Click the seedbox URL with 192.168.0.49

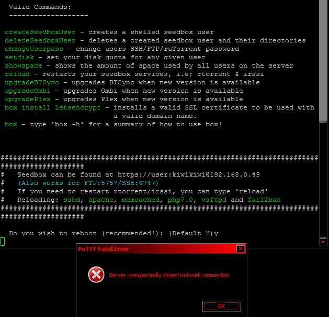click(189, 174)
